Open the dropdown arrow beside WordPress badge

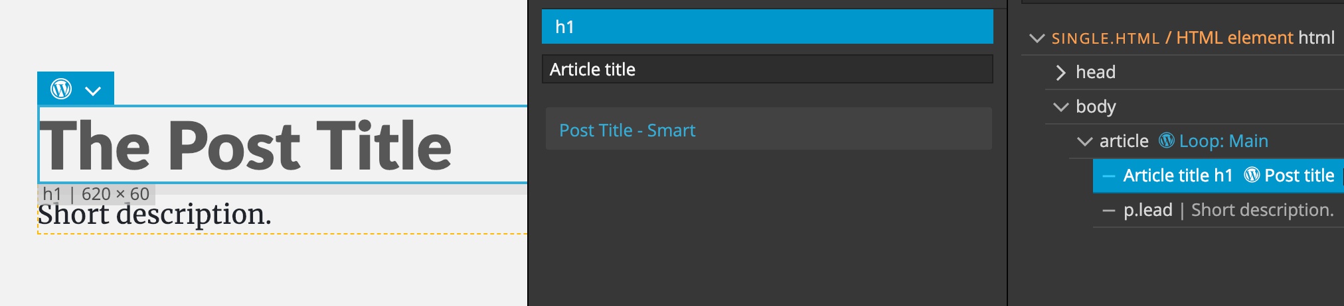tap(94, 91)
